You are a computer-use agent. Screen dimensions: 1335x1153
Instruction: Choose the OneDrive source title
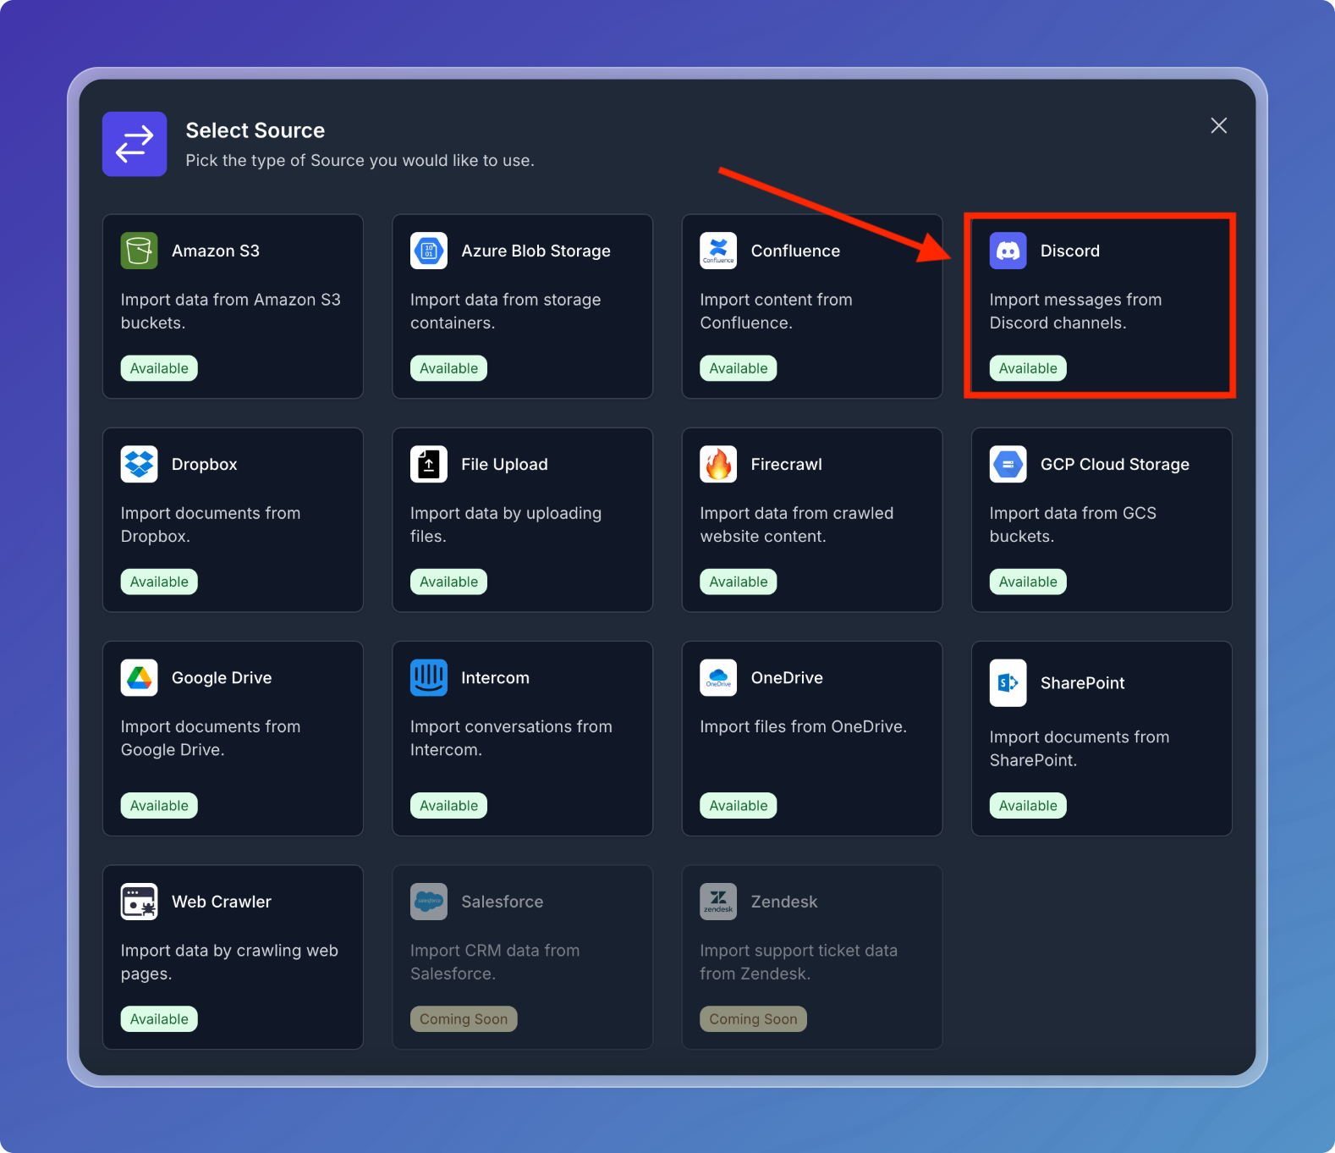pyautogui.click(x=787, y=677)
